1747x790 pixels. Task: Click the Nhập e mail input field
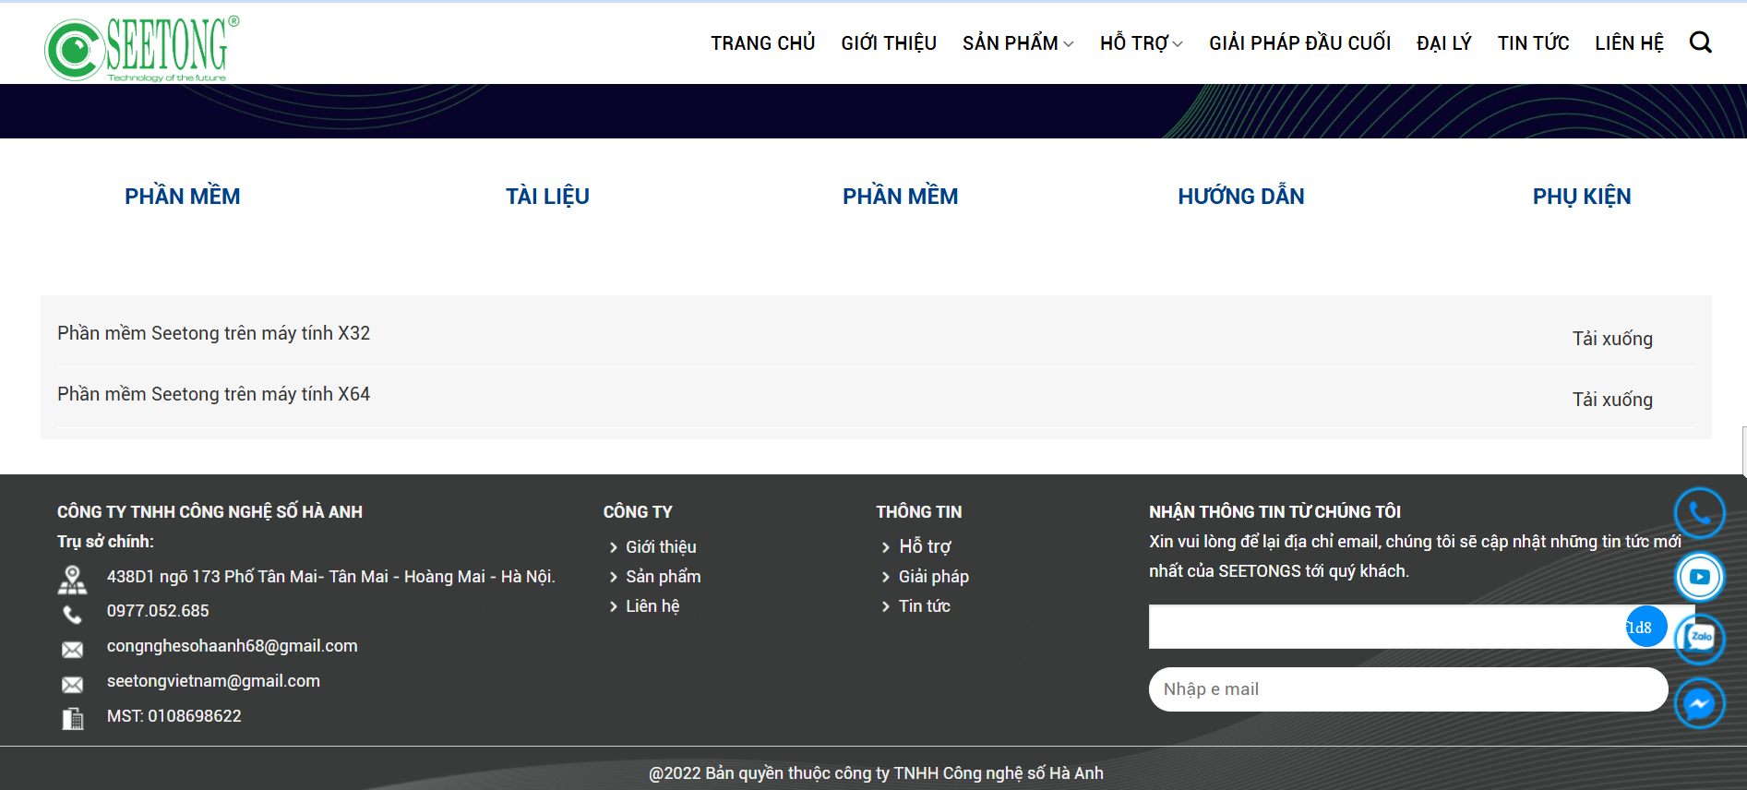[x=1408, y=689]
